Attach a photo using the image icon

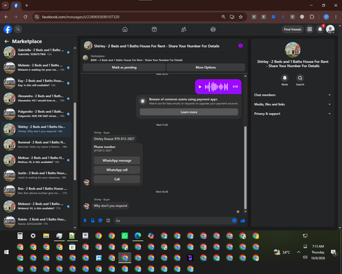pyautogui.click(x=93, y=221)
